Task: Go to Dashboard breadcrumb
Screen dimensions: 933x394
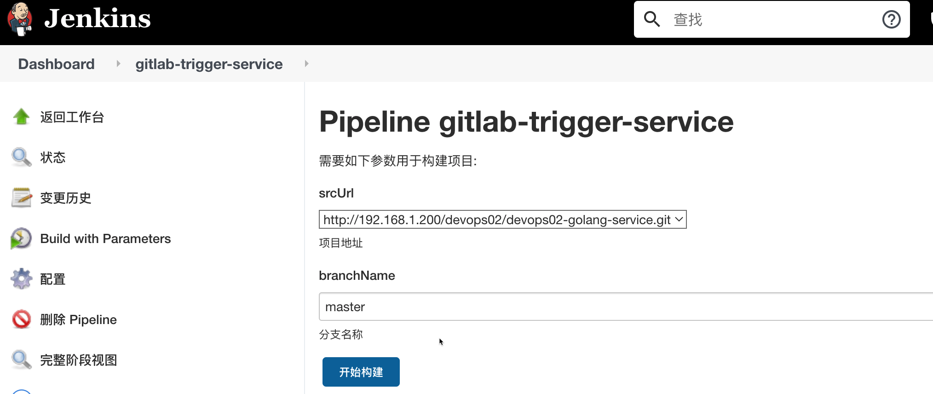Action: tap(56, 64)
